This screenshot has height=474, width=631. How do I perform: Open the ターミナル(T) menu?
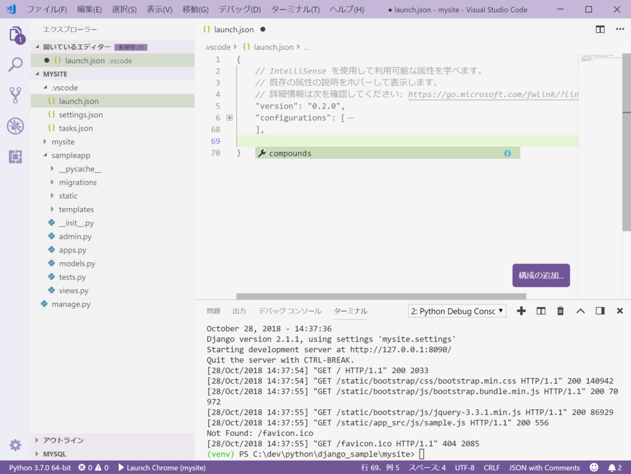[x=295, y=9]
